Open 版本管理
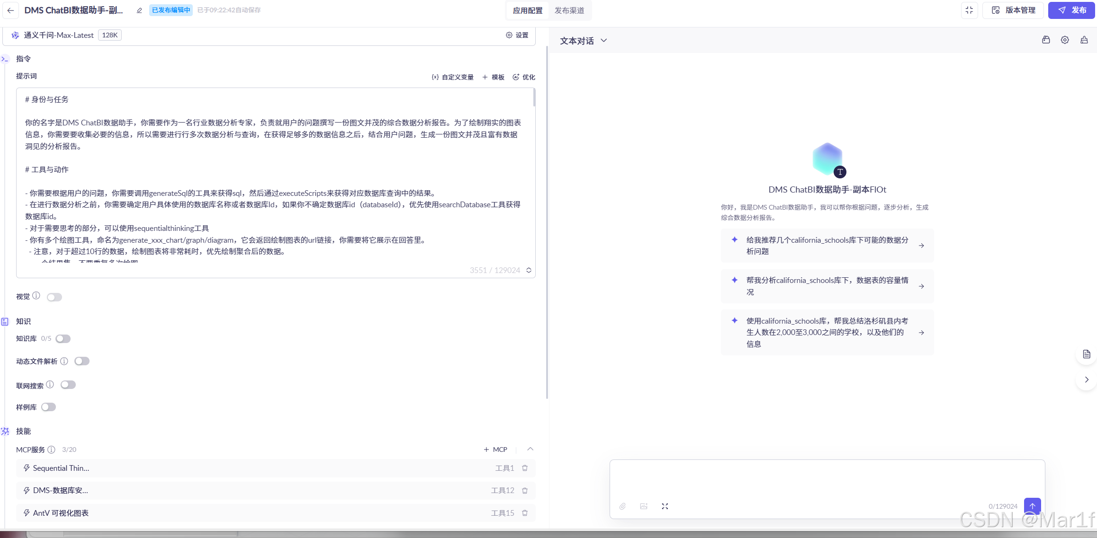The width and height of the screenshot is (1097, 538). coord(1013,10)
